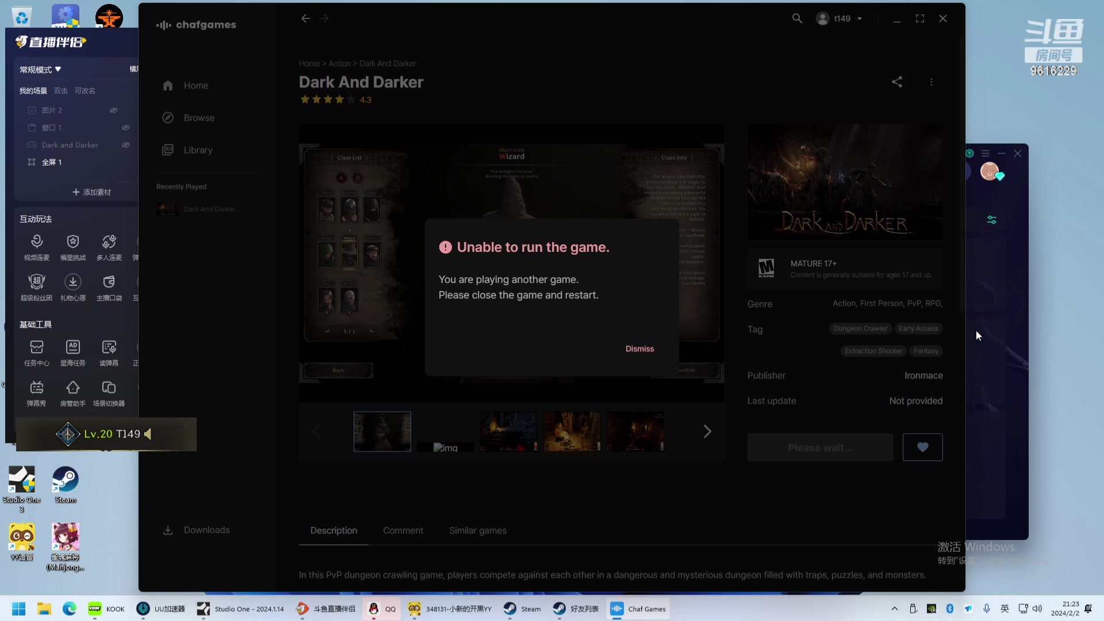Image resolution: width=1104 pixels, height=621 pixels.
Task: Select the 双击 option beside 我的场景
Action: (61, 91)
